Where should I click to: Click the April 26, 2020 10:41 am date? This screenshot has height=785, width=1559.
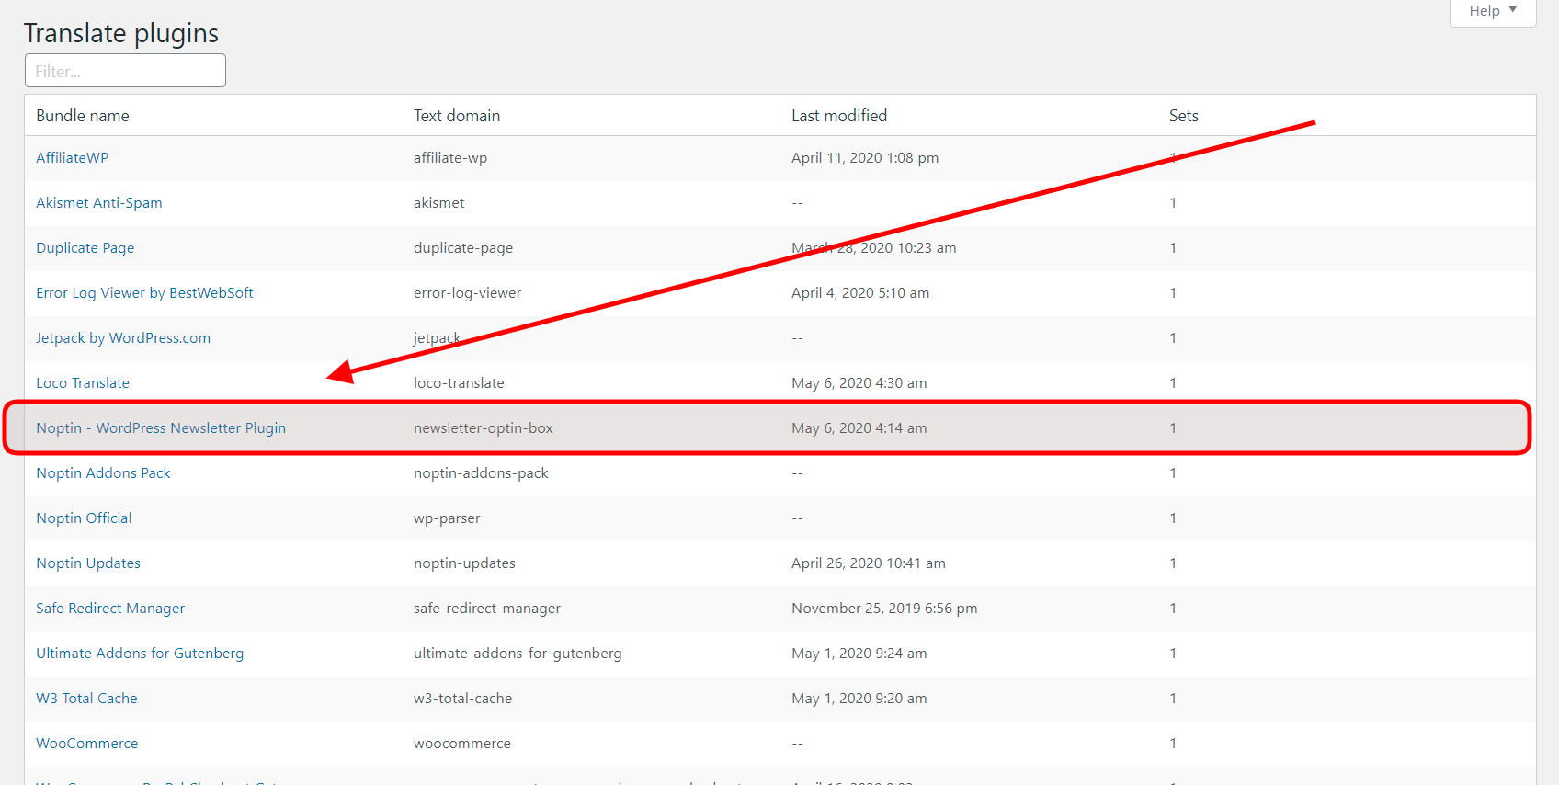click(869, 563)
